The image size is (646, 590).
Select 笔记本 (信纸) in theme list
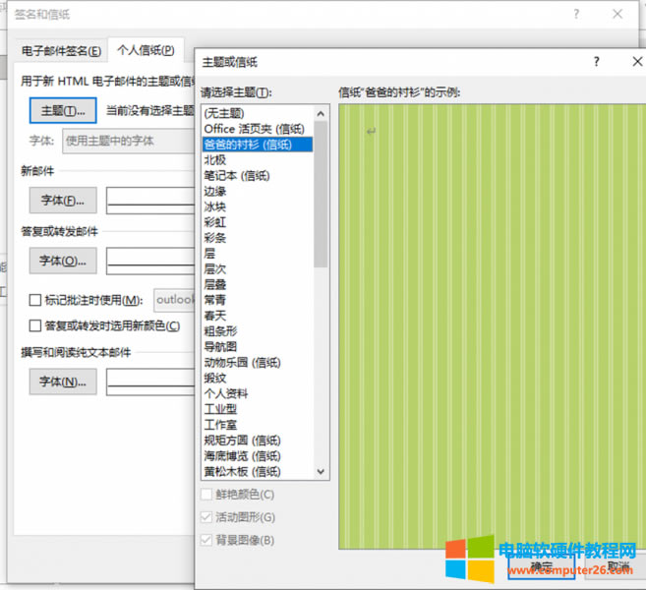pyautogui.click(x=236, y=175)
